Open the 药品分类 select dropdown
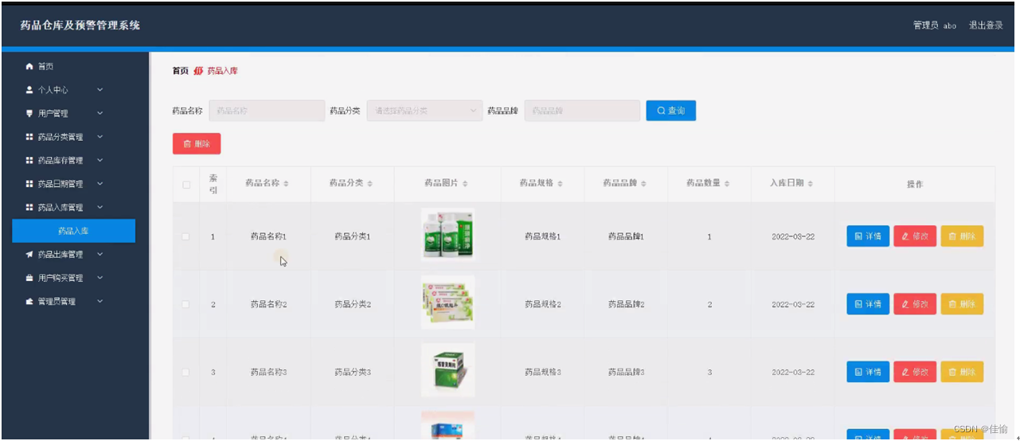This screenshot has height=441, width=1020. click(x=424, y=111)
